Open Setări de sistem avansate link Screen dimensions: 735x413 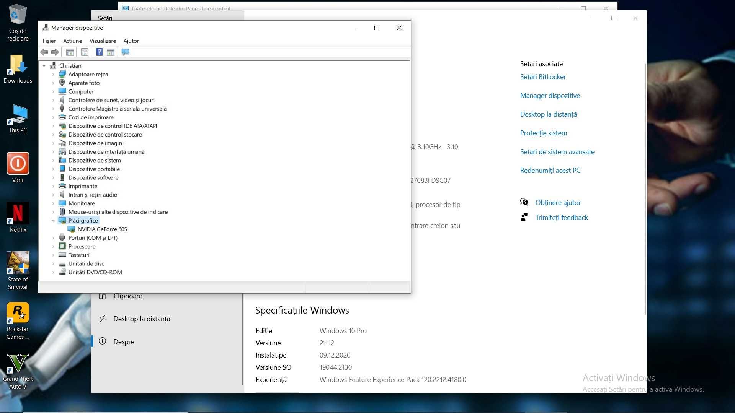(x=557, y=152)
